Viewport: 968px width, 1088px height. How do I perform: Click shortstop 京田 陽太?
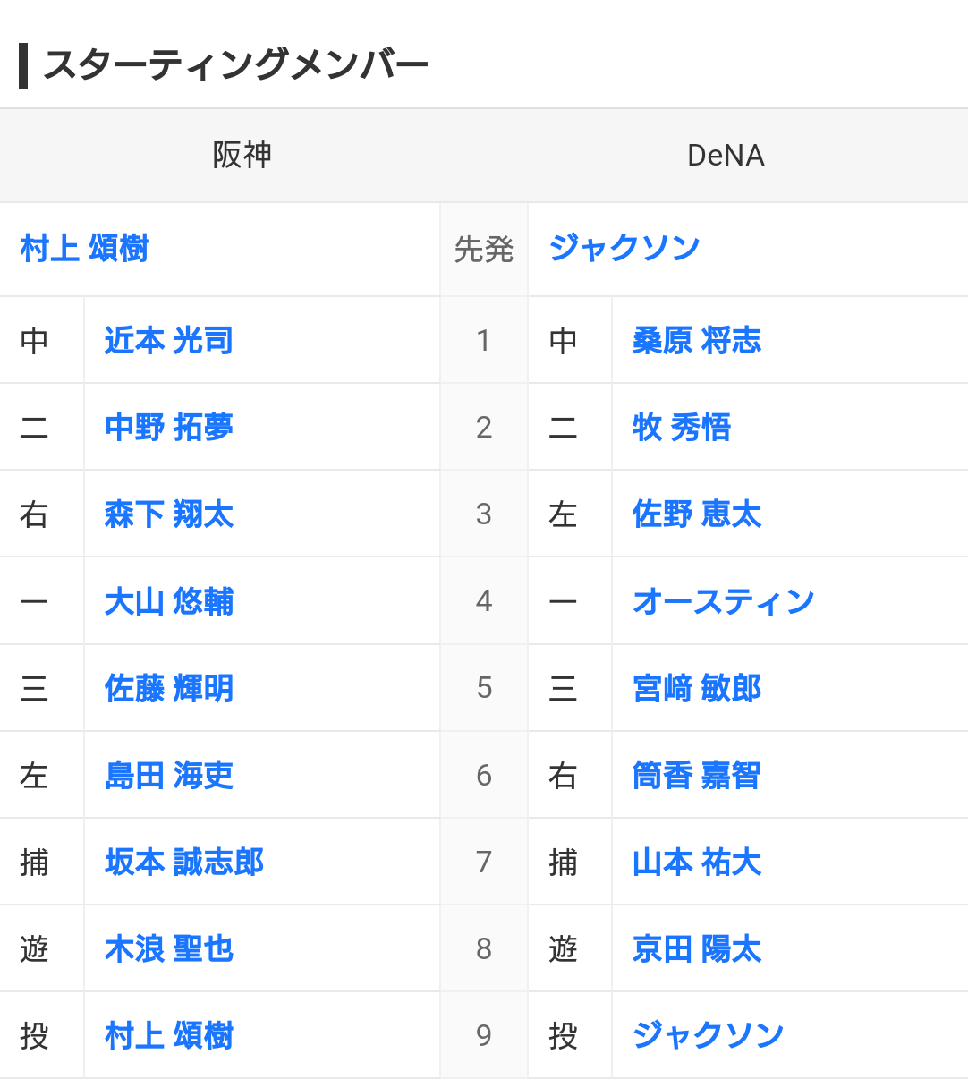(696, 948)
